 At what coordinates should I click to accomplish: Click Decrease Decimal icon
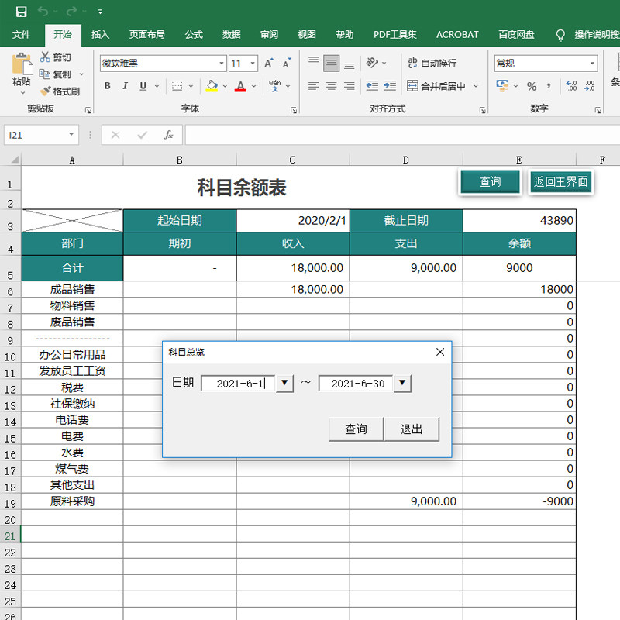click(x=589, y=86)
